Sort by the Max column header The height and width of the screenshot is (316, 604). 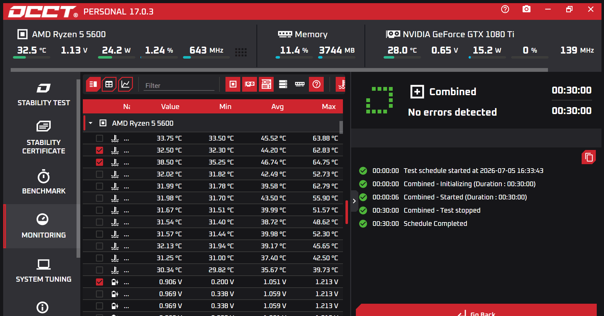pos(329,106)
